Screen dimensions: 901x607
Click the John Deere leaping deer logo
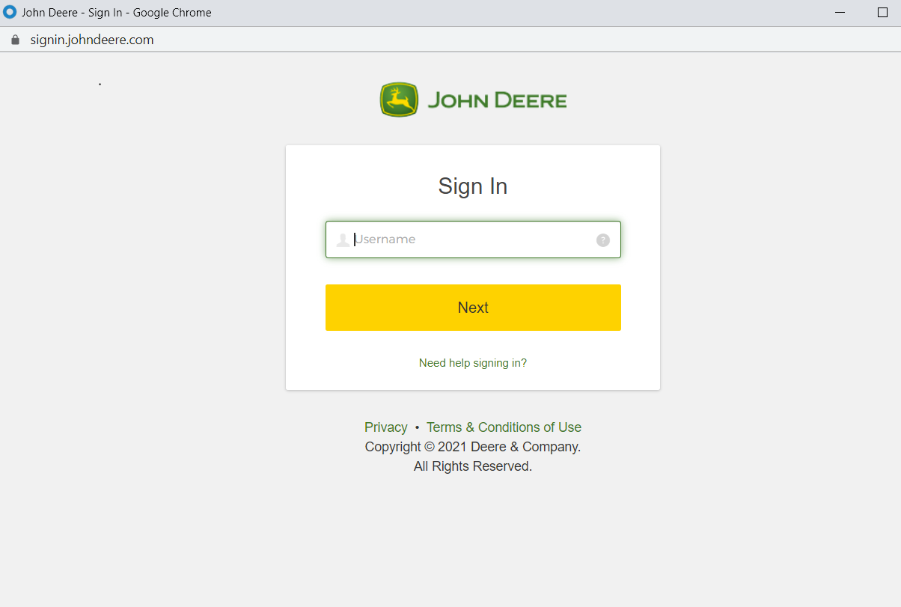point(399,100)
